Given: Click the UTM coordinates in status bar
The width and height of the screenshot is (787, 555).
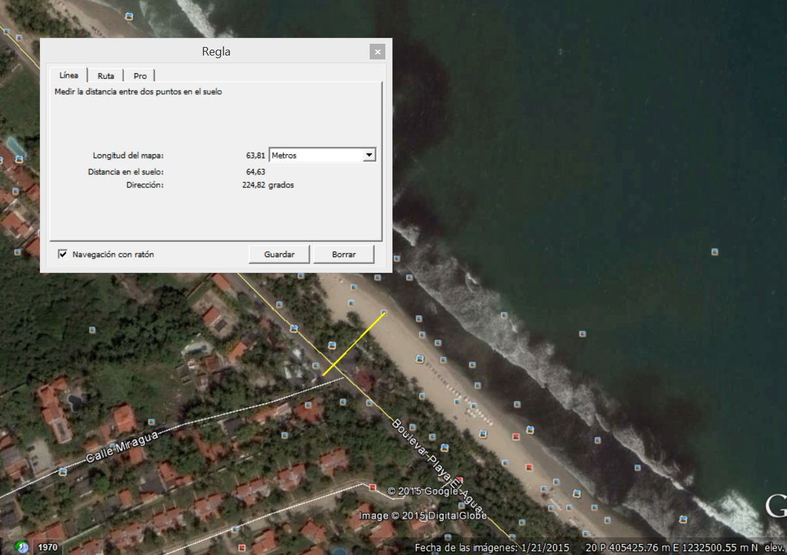Looking at the screenshot, I should click(x=672, y=548).
